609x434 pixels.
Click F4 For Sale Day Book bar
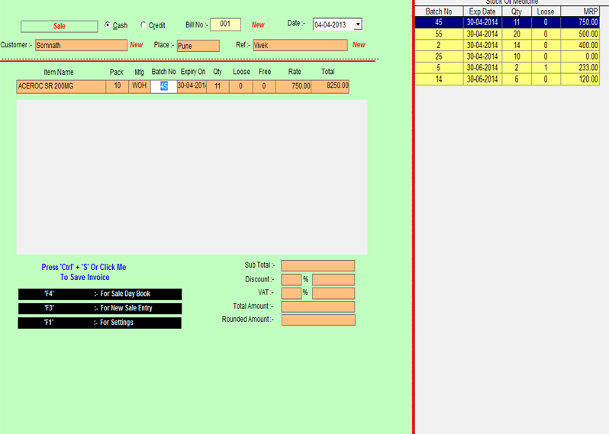coord(100,294)
